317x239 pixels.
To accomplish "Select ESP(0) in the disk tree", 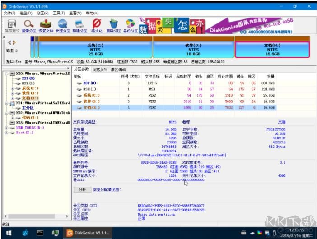I will tap(28, 78).
